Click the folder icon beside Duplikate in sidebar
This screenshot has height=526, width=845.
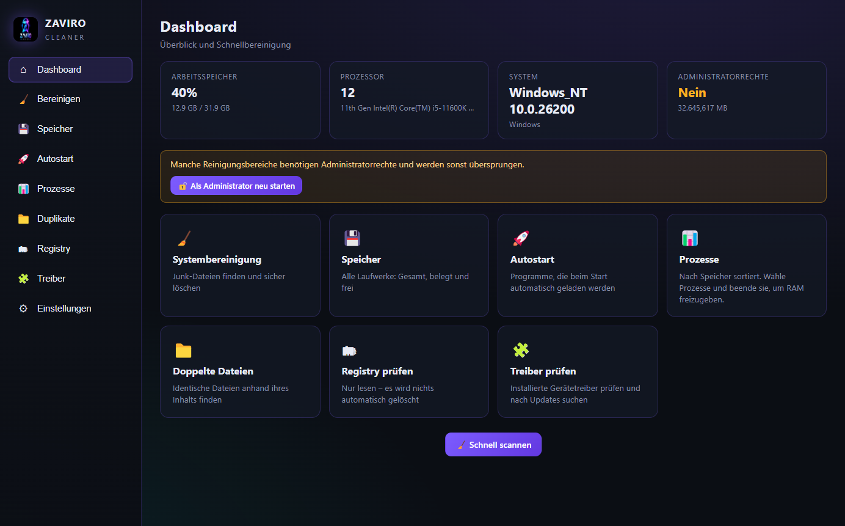[x=23, y=219]
